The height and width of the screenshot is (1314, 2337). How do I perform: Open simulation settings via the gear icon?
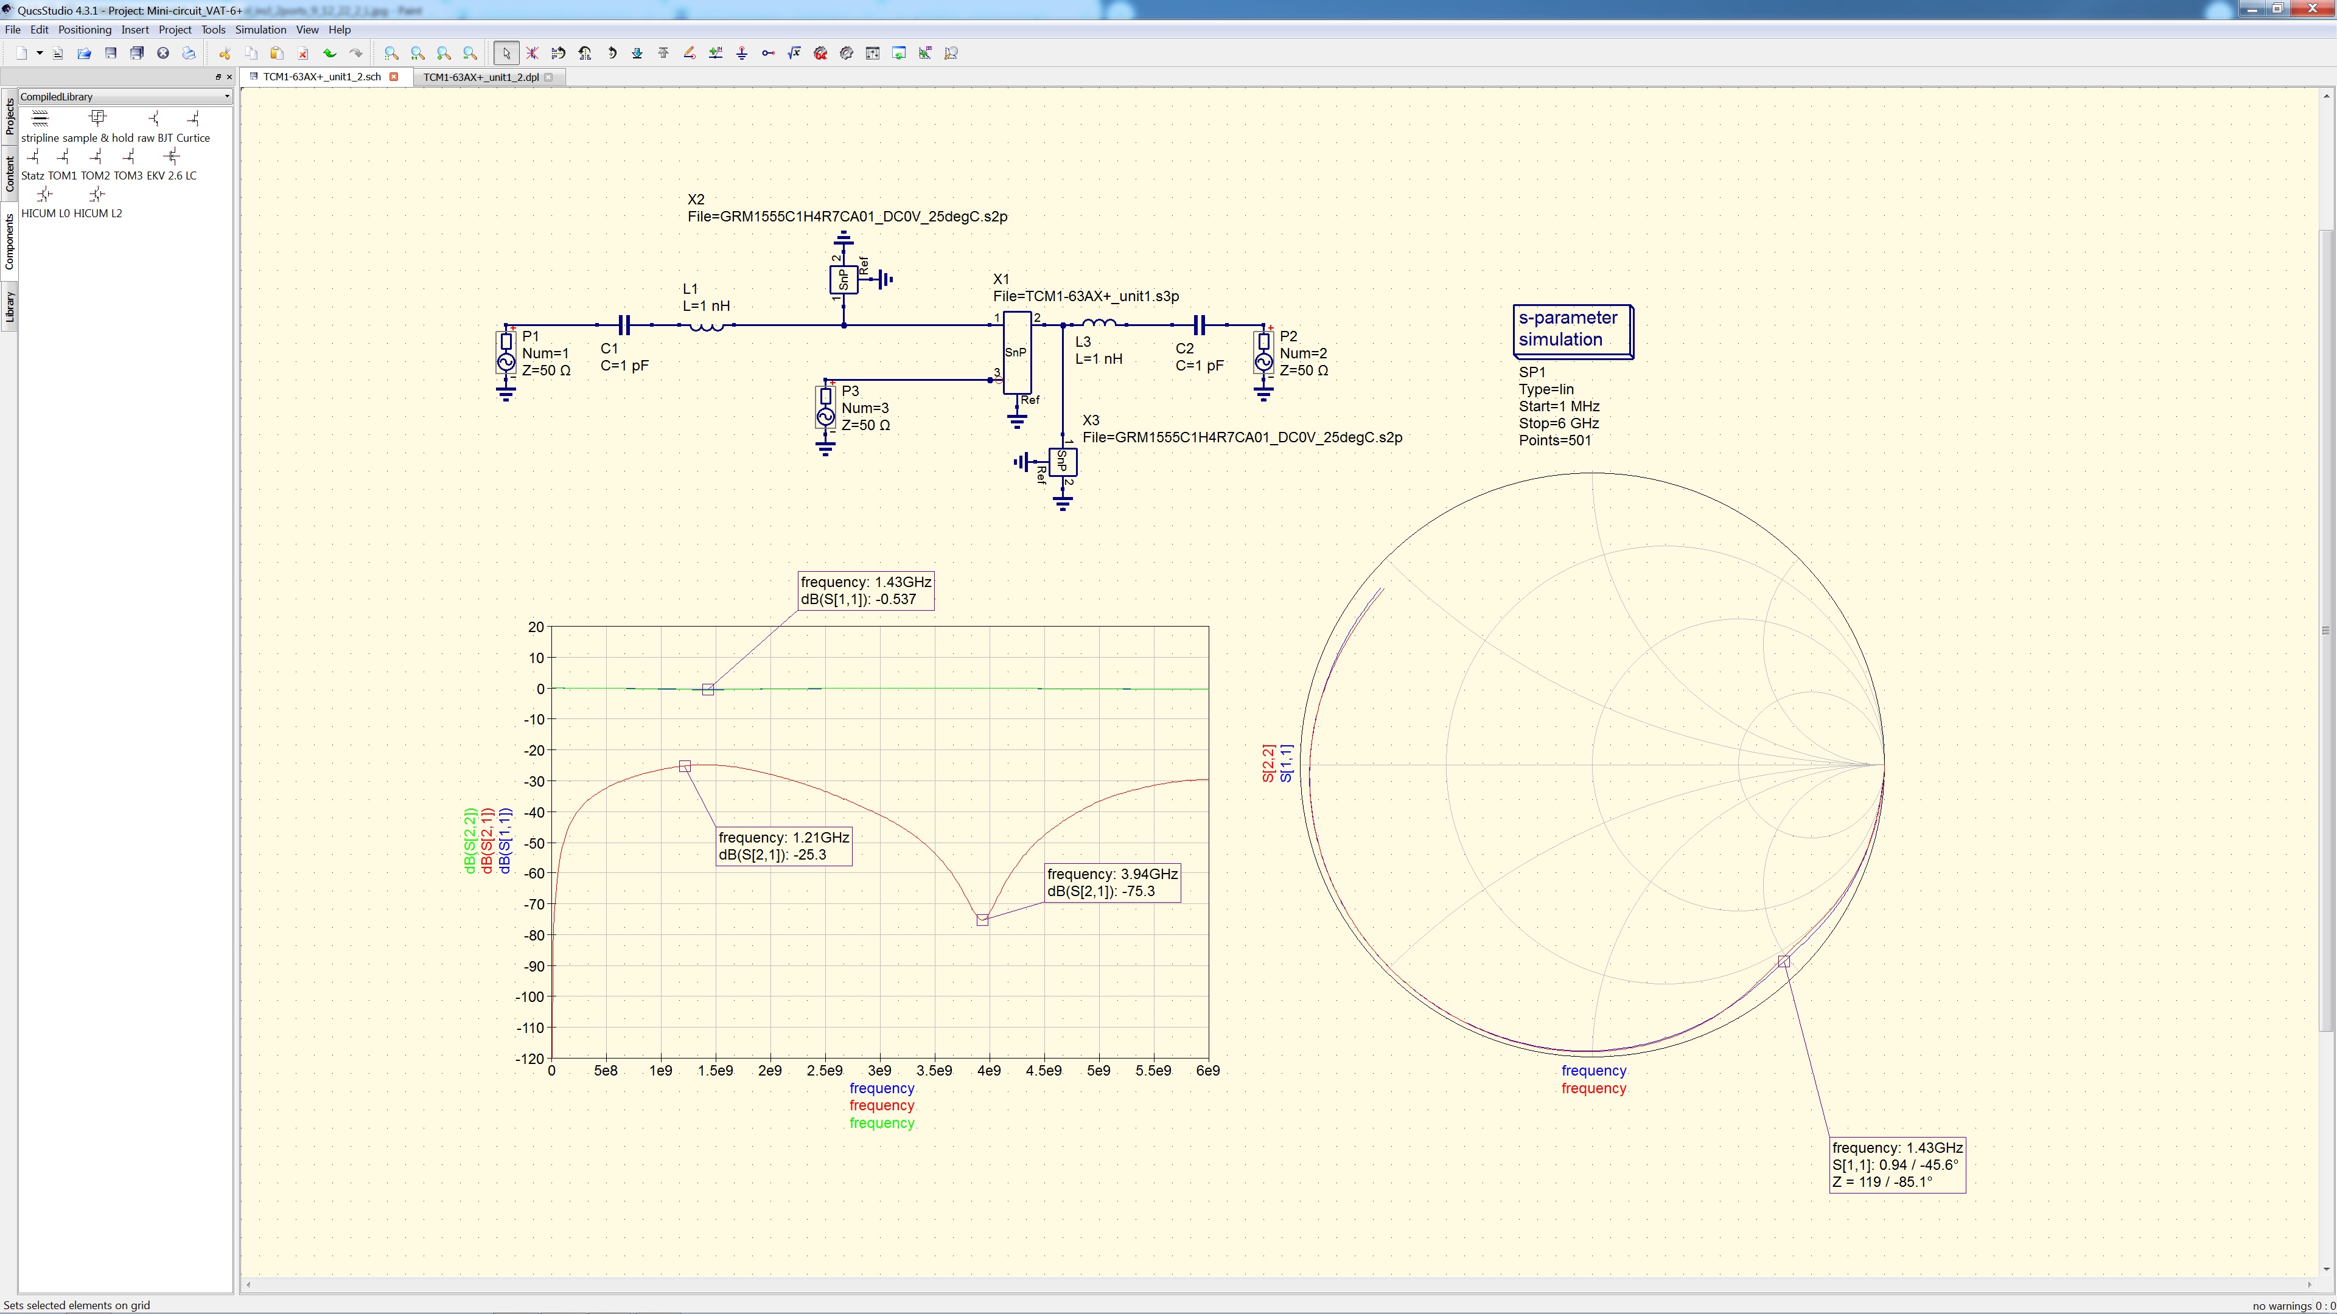845,52
